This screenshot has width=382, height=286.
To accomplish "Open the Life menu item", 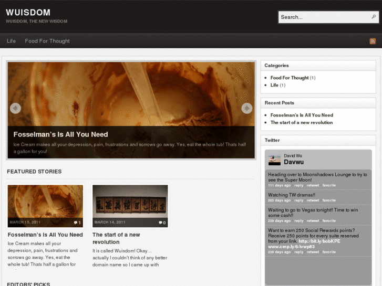I will [x=11, y=41].
